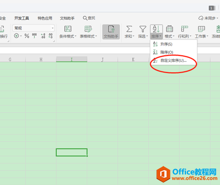Image resolution: width=220 pixels, height=185 pixels.
Task: Click the 文档助手 ribbon button
Action: 111,32
